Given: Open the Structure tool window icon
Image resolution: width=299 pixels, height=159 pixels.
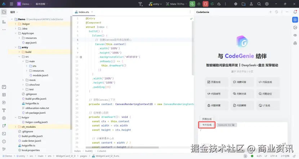Looking at the screenshot, I should (4, 22).
